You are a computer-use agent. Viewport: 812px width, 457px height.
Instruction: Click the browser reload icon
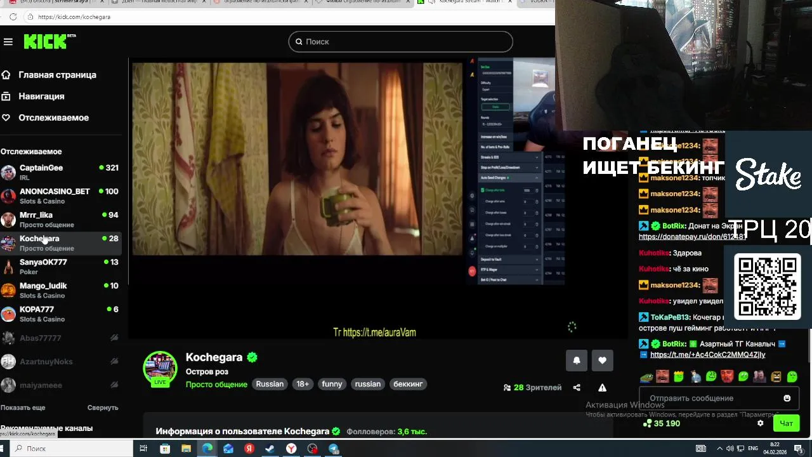coord(13,17)
